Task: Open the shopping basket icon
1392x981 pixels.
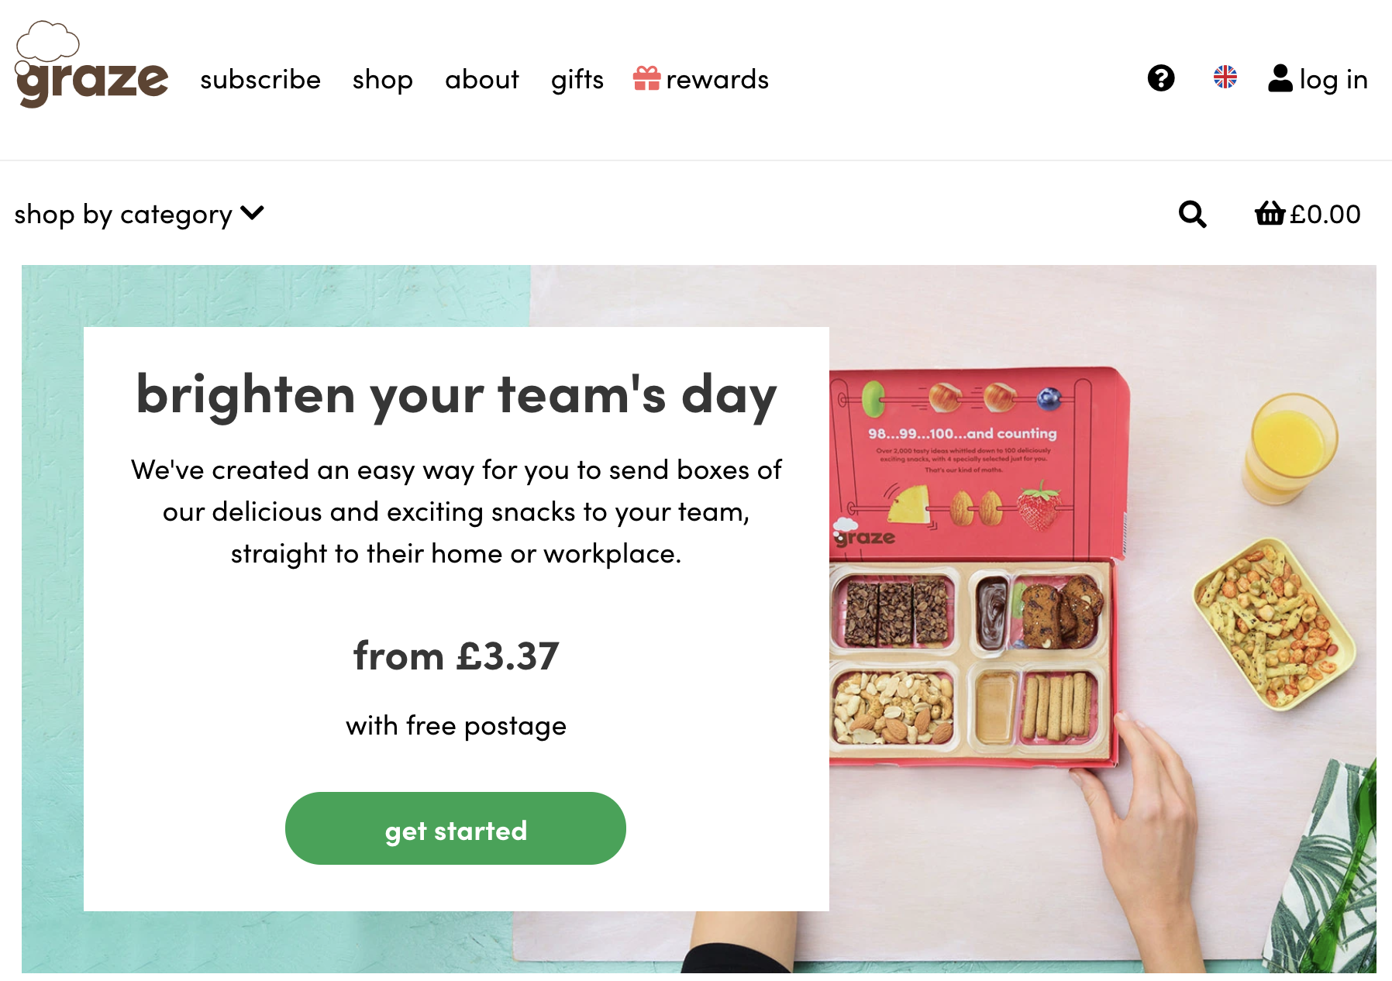Action: point(1270,212)
